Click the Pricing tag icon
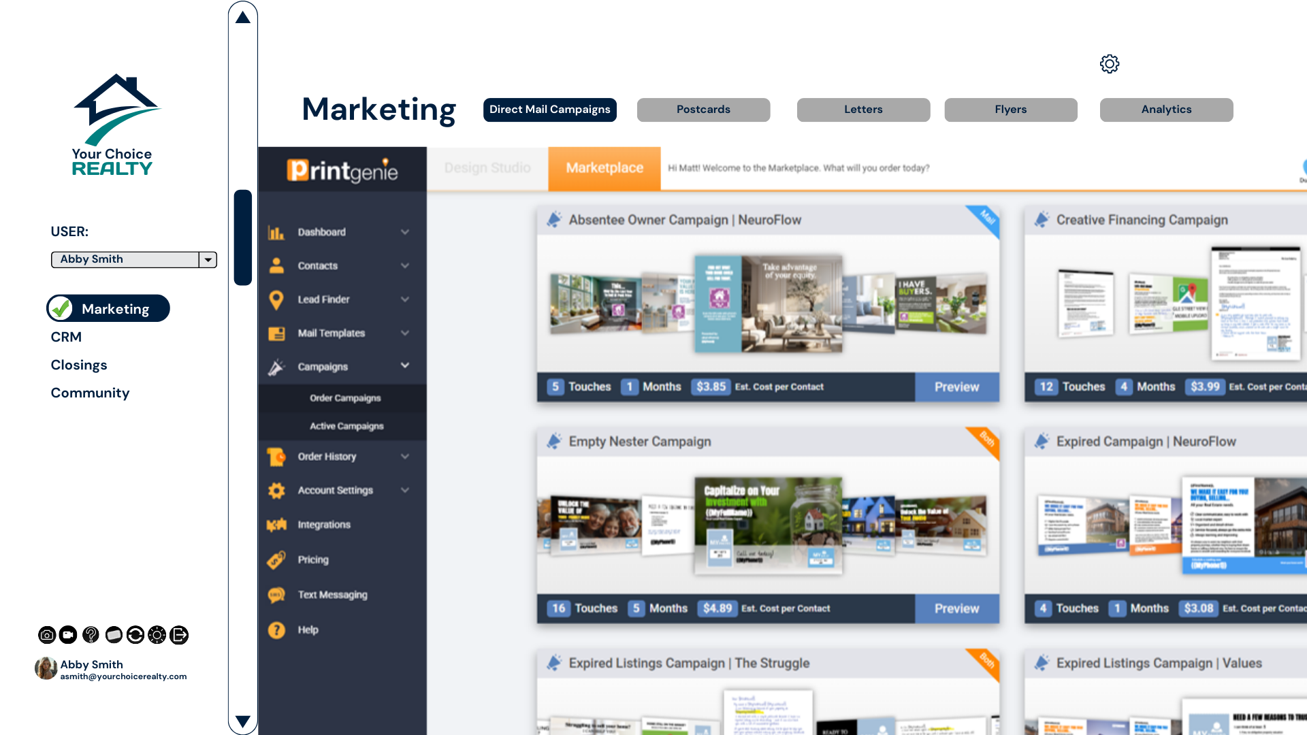Image resolution: width=1307 pixels, height=735 pixels. click(x=276, y=559)
